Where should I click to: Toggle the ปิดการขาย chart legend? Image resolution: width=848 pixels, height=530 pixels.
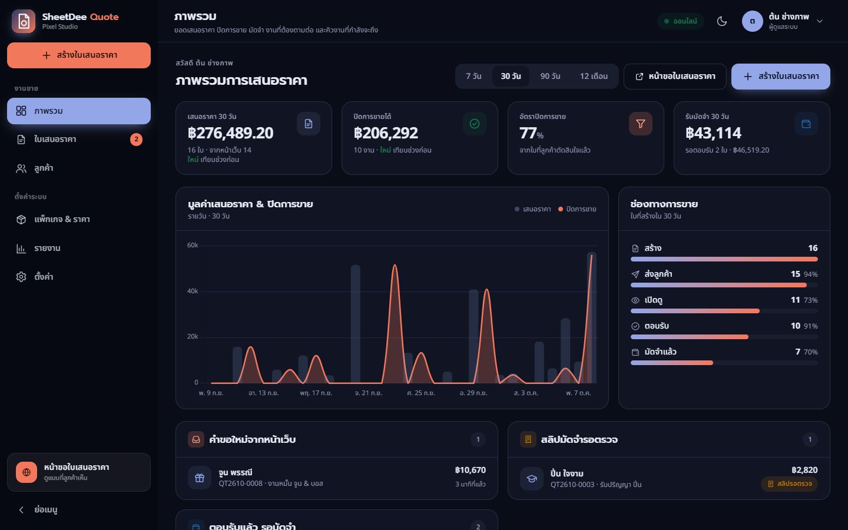tap(577, 209)
